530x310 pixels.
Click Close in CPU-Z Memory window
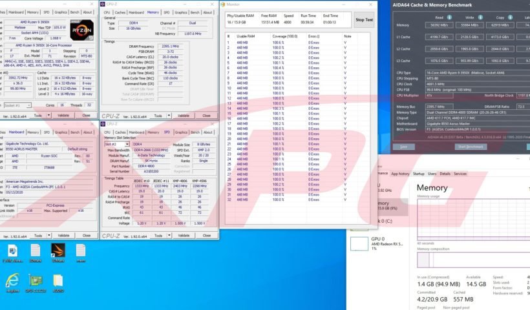(x=206, y=116)
